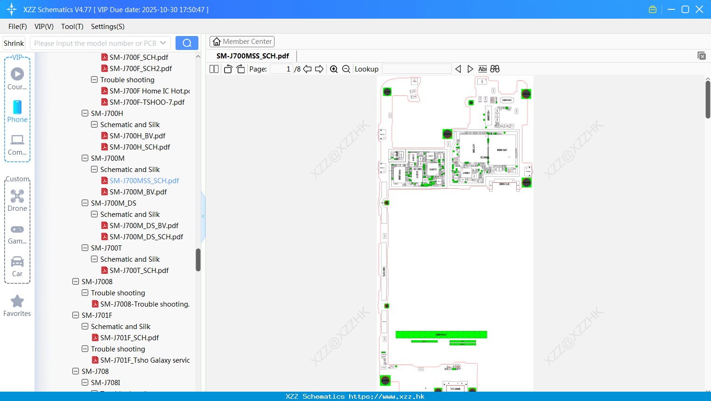Viewport: 711px width, 401px height.
Task: Jump to next lookup result
Action: pyautogui.click(x=470, y=69)
